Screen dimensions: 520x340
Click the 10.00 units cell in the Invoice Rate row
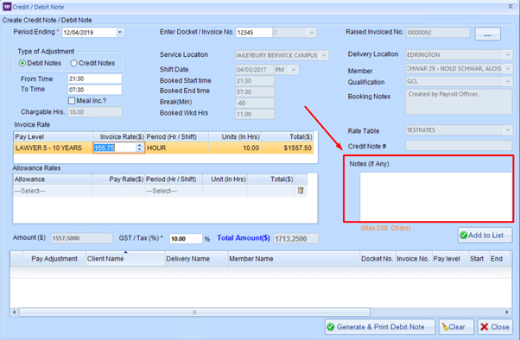click(x=235, y=148)
